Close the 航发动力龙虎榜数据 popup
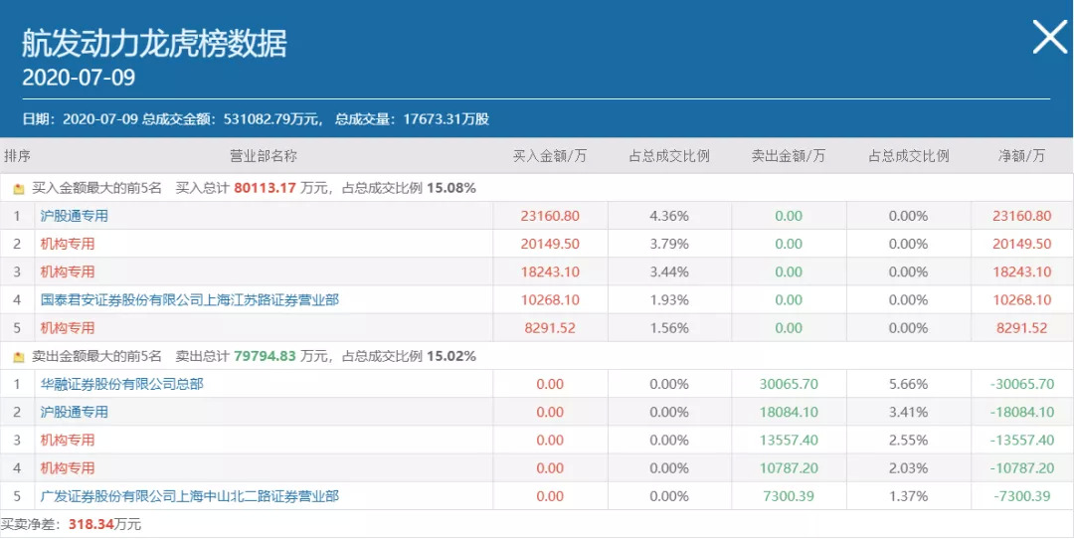 [x=1049, y=38]
